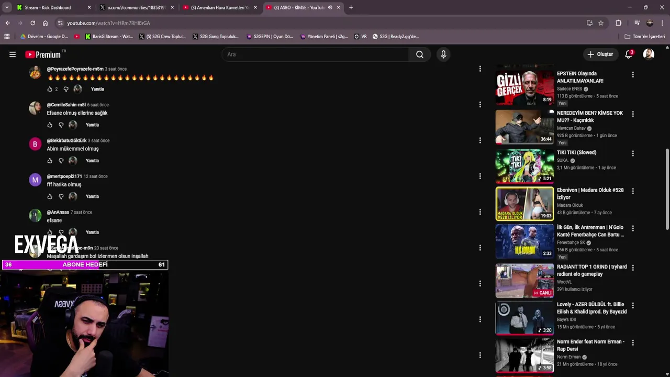Open the YouTube guide hamburger menu
Viewport: 670px width, 377px height.
pos(13,54)
